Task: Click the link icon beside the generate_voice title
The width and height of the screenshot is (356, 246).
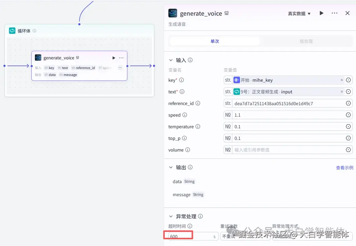Action: click(x=226, y=13)
